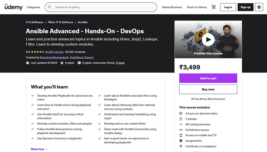
Task: Click the lifetime access infinity icon
Action: click(x=181, y=130)
